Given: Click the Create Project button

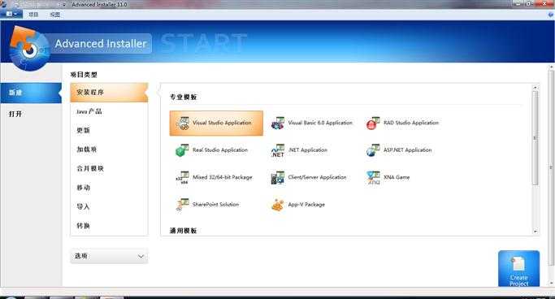Looking at the screenshot, I should click(519, 269).
